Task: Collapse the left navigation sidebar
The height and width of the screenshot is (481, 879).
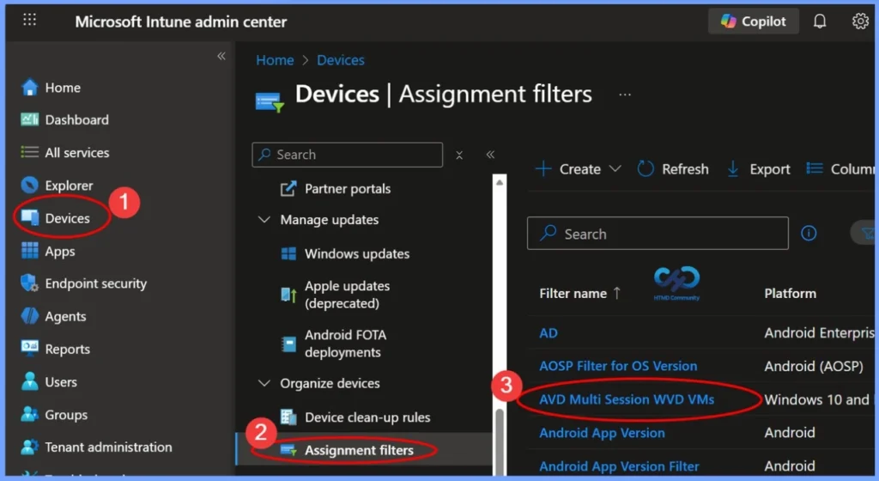Action: (221, 56)
